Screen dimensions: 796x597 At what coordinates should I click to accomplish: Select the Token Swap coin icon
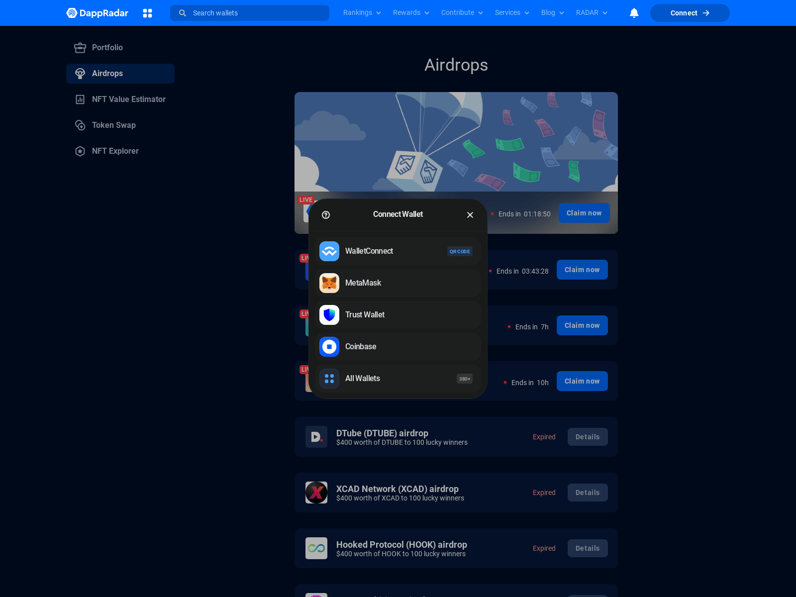pos(80,125)
